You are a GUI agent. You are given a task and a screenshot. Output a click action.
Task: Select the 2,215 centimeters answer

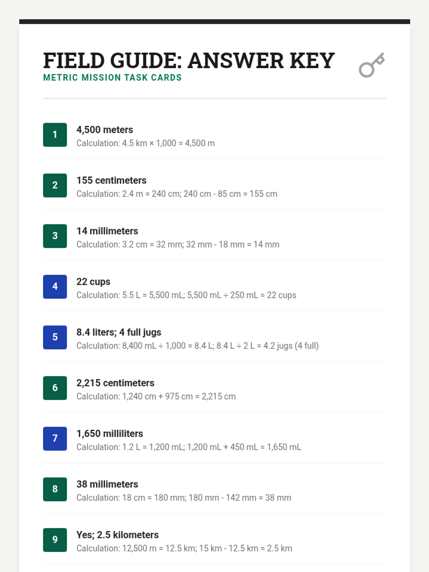click(x=115, y=383)
